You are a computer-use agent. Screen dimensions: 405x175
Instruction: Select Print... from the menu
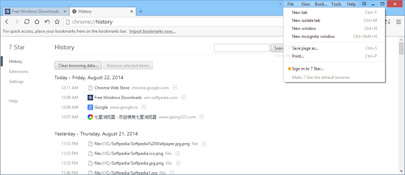pyautogui.click(x=334, y=56)
